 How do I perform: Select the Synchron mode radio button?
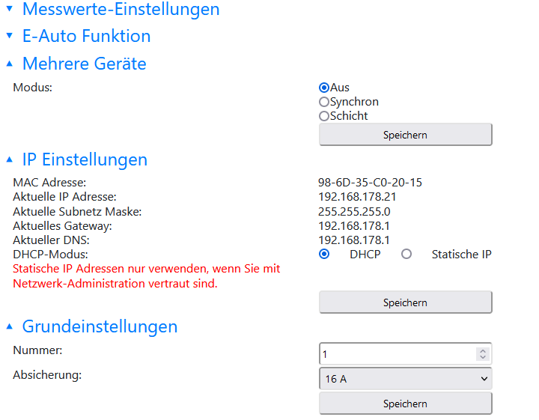(324, 102)
